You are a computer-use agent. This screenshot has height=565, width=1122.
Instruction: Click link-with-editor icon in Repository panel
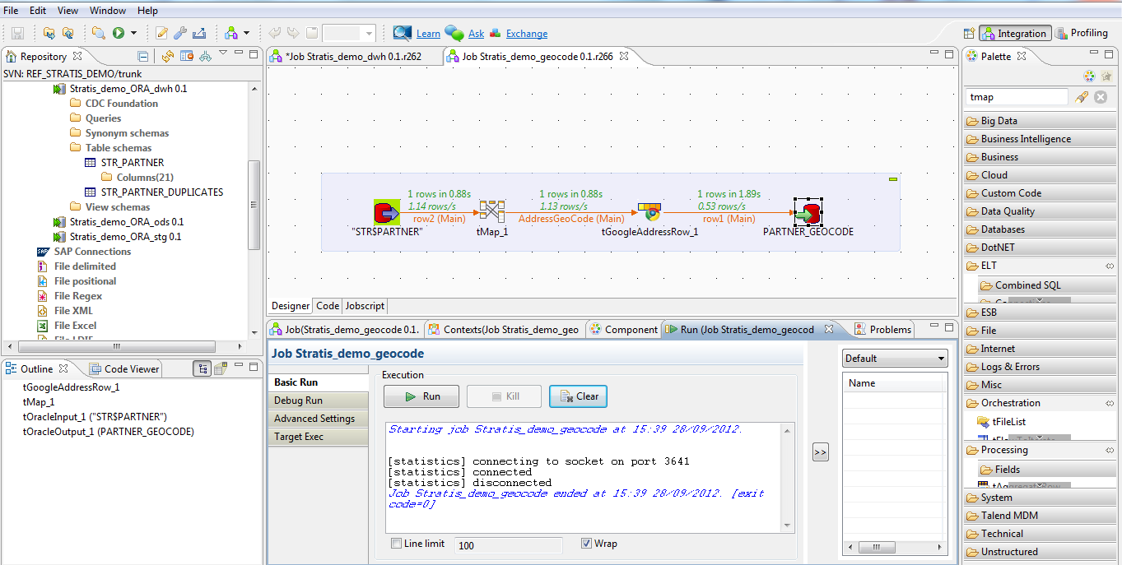(x=205, y=56)
